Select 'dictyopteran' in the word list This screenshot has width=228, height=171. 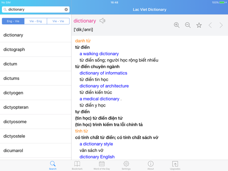[x=36, y=107]
